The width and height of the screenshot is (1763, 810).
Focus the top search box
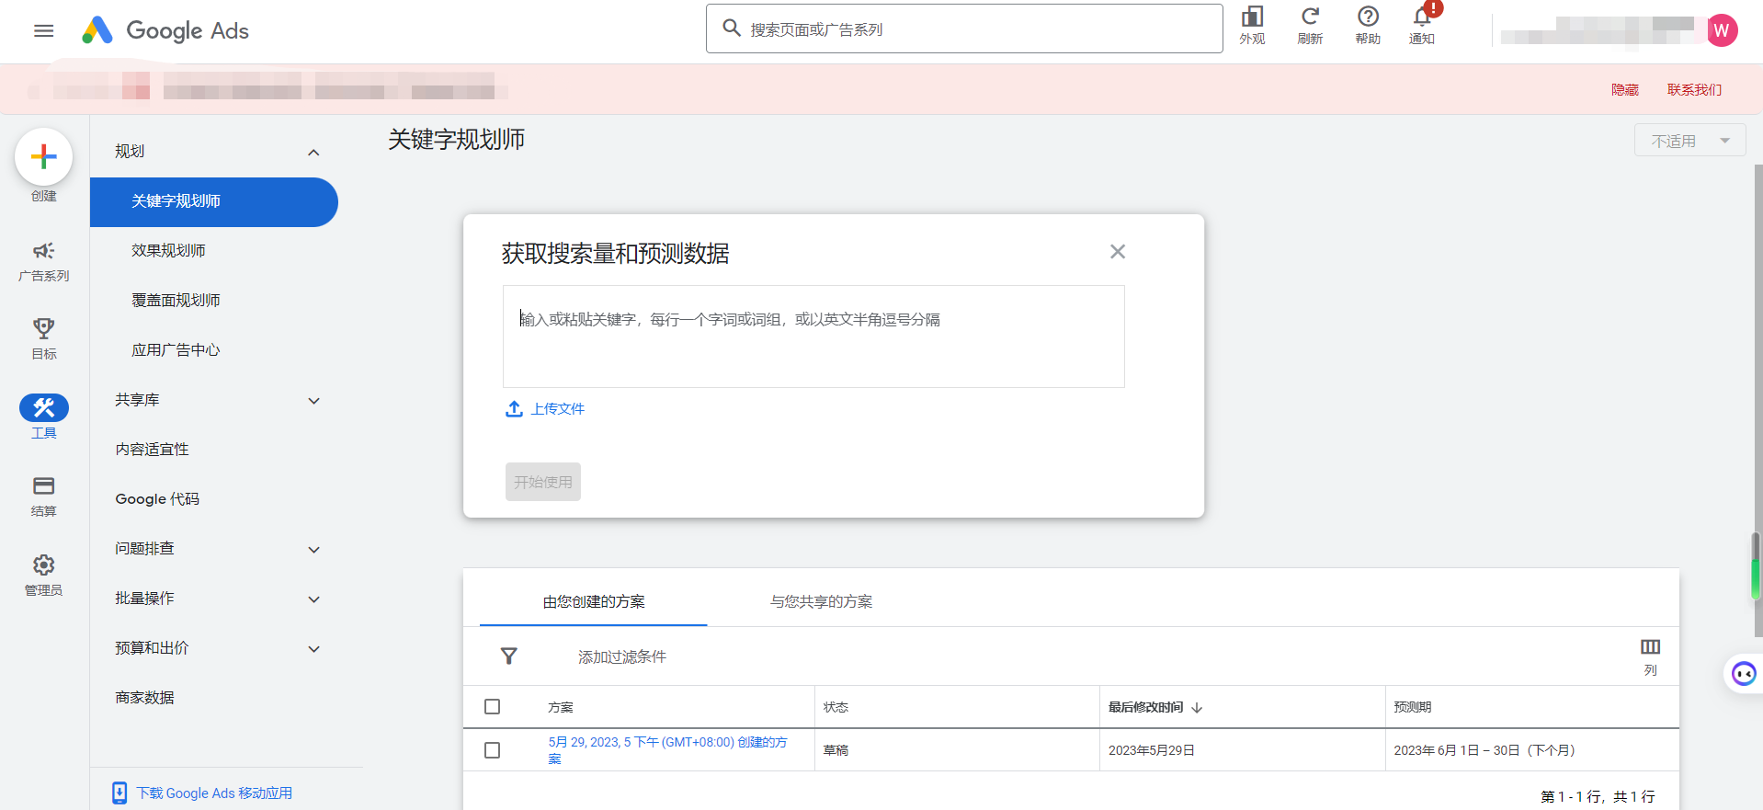click(964, 29)
